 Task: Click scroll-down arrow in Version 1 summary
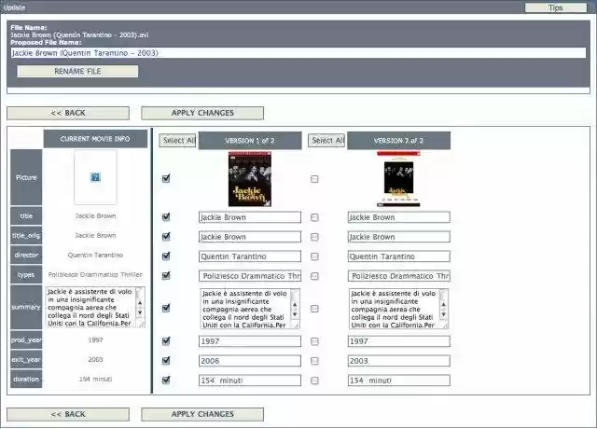point(295,314)
